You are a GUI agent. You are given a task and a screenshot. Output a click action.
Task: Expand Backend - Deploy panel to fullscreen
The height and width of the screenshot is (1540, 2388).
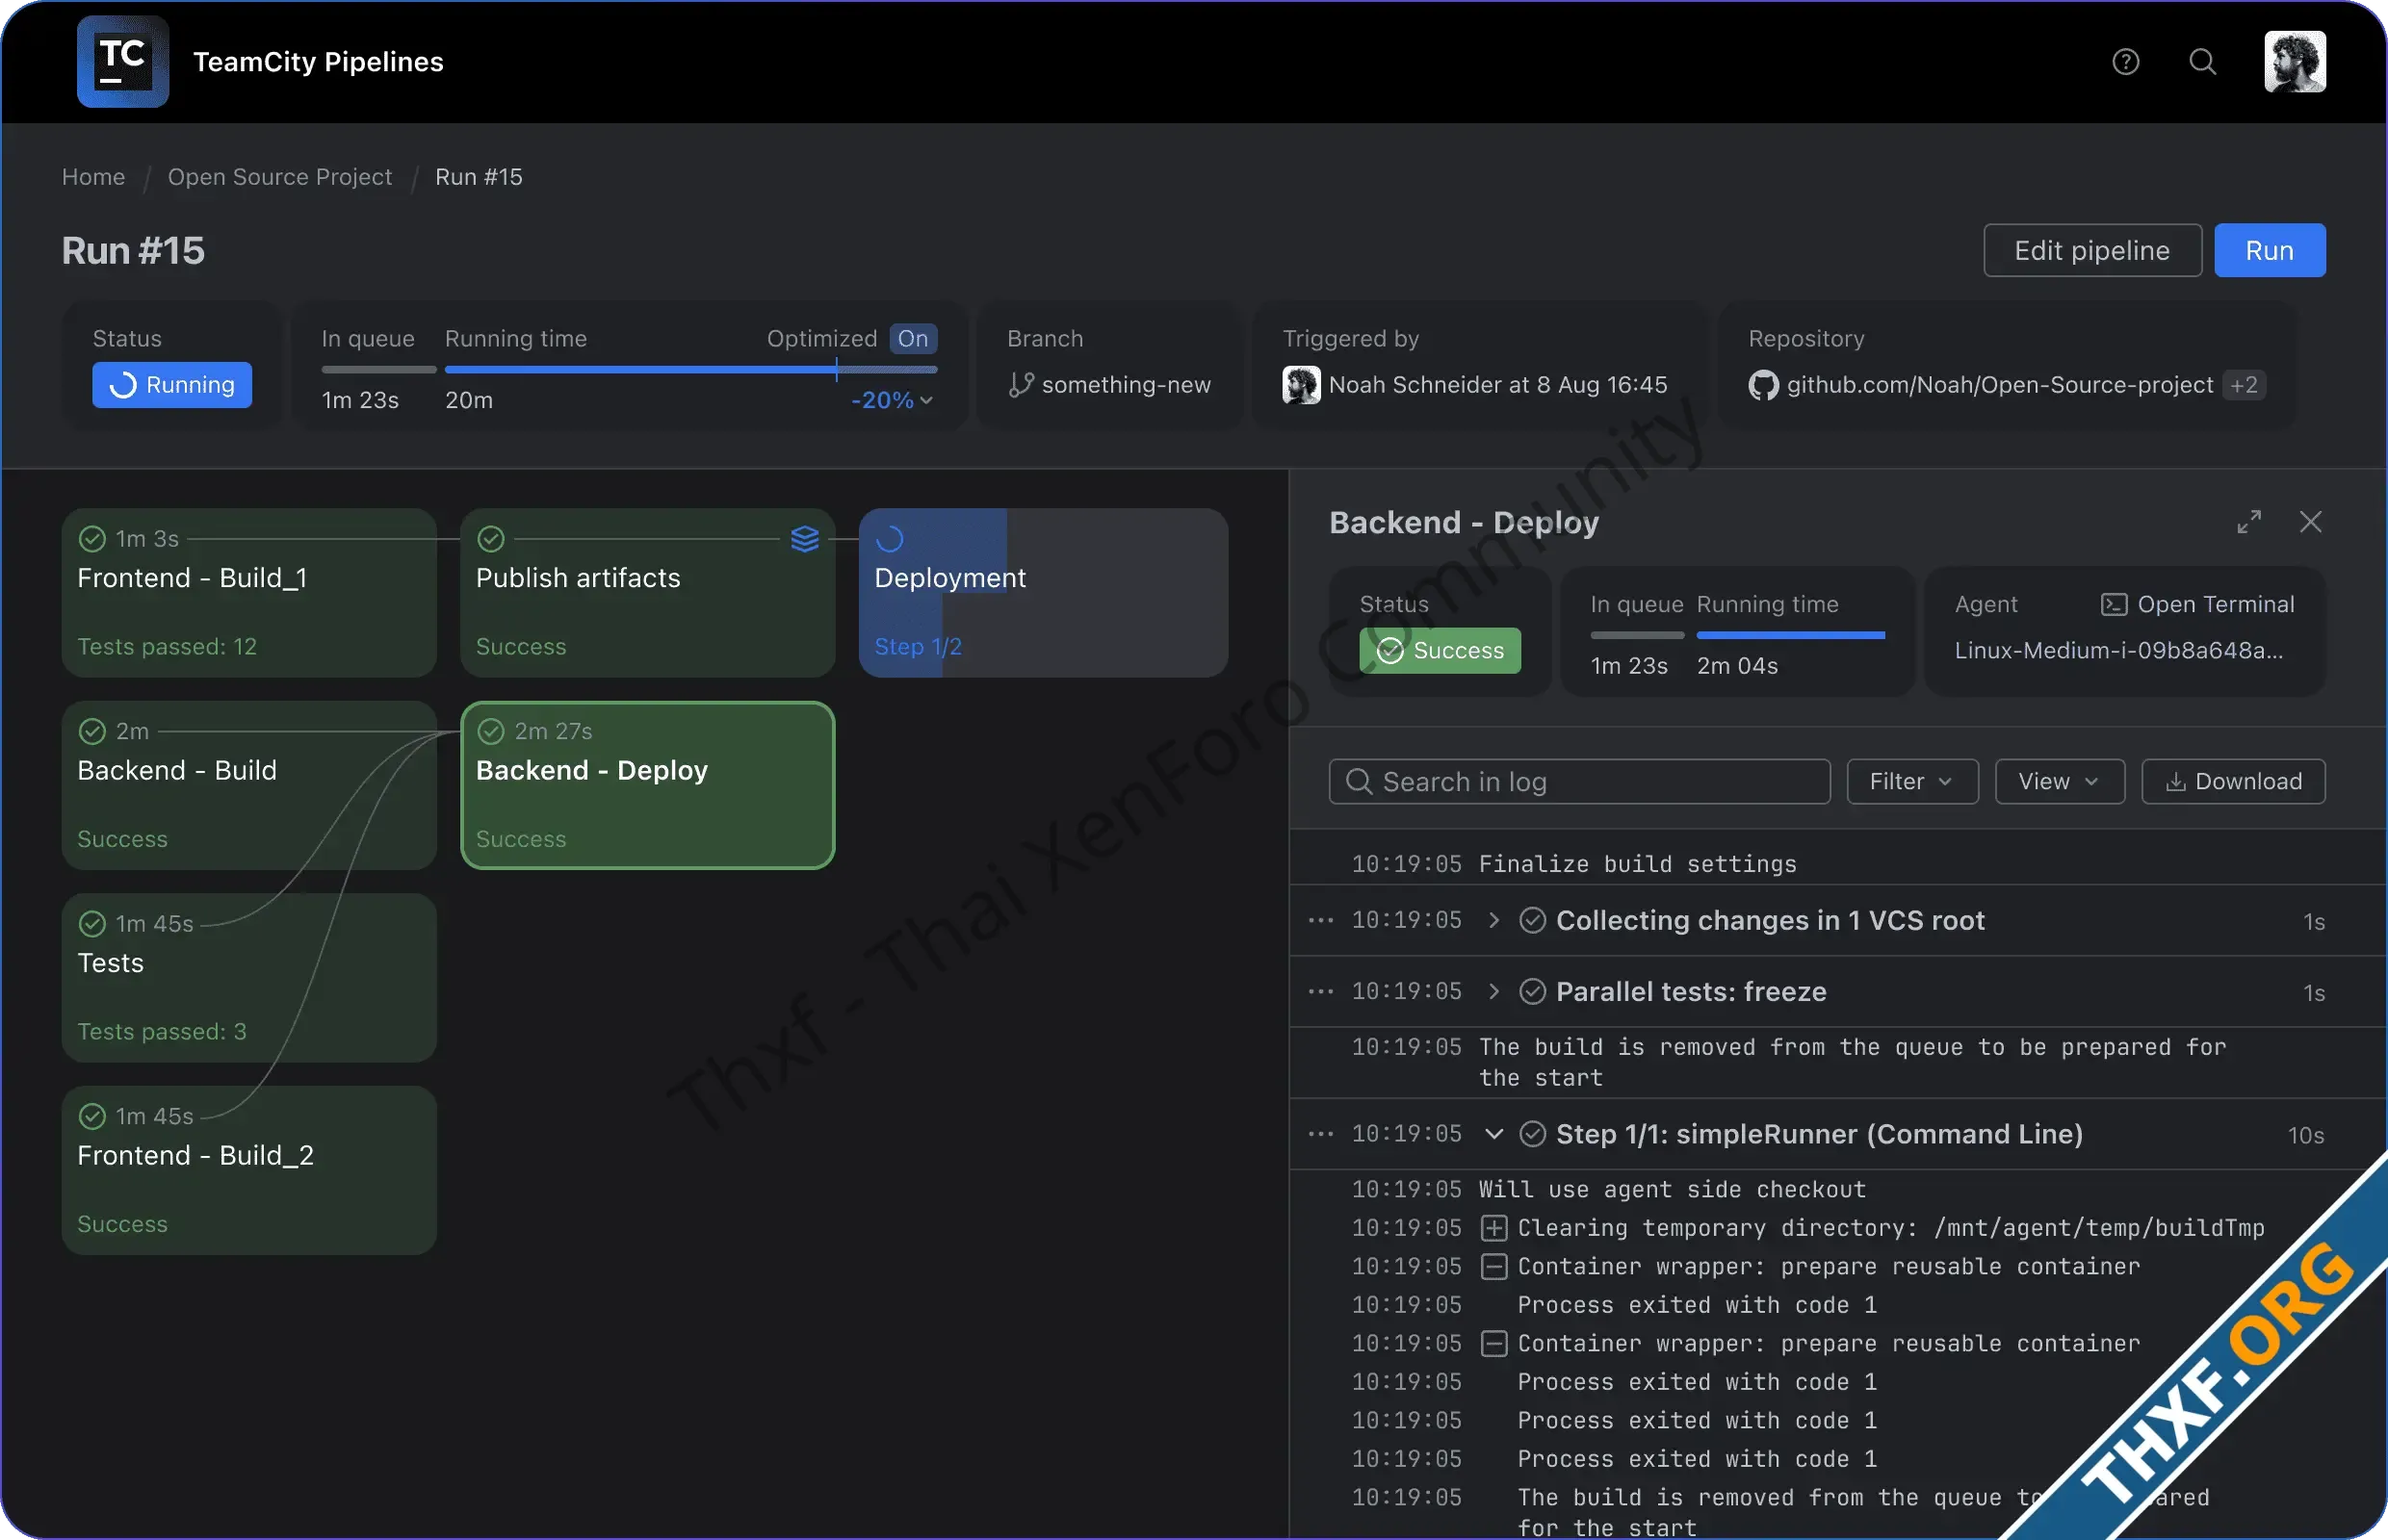(2248, 522)
